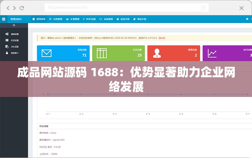The width and height of the screenshot is (252, 158).
Task: Reload the page with the refresh icon
Action: 22,8
